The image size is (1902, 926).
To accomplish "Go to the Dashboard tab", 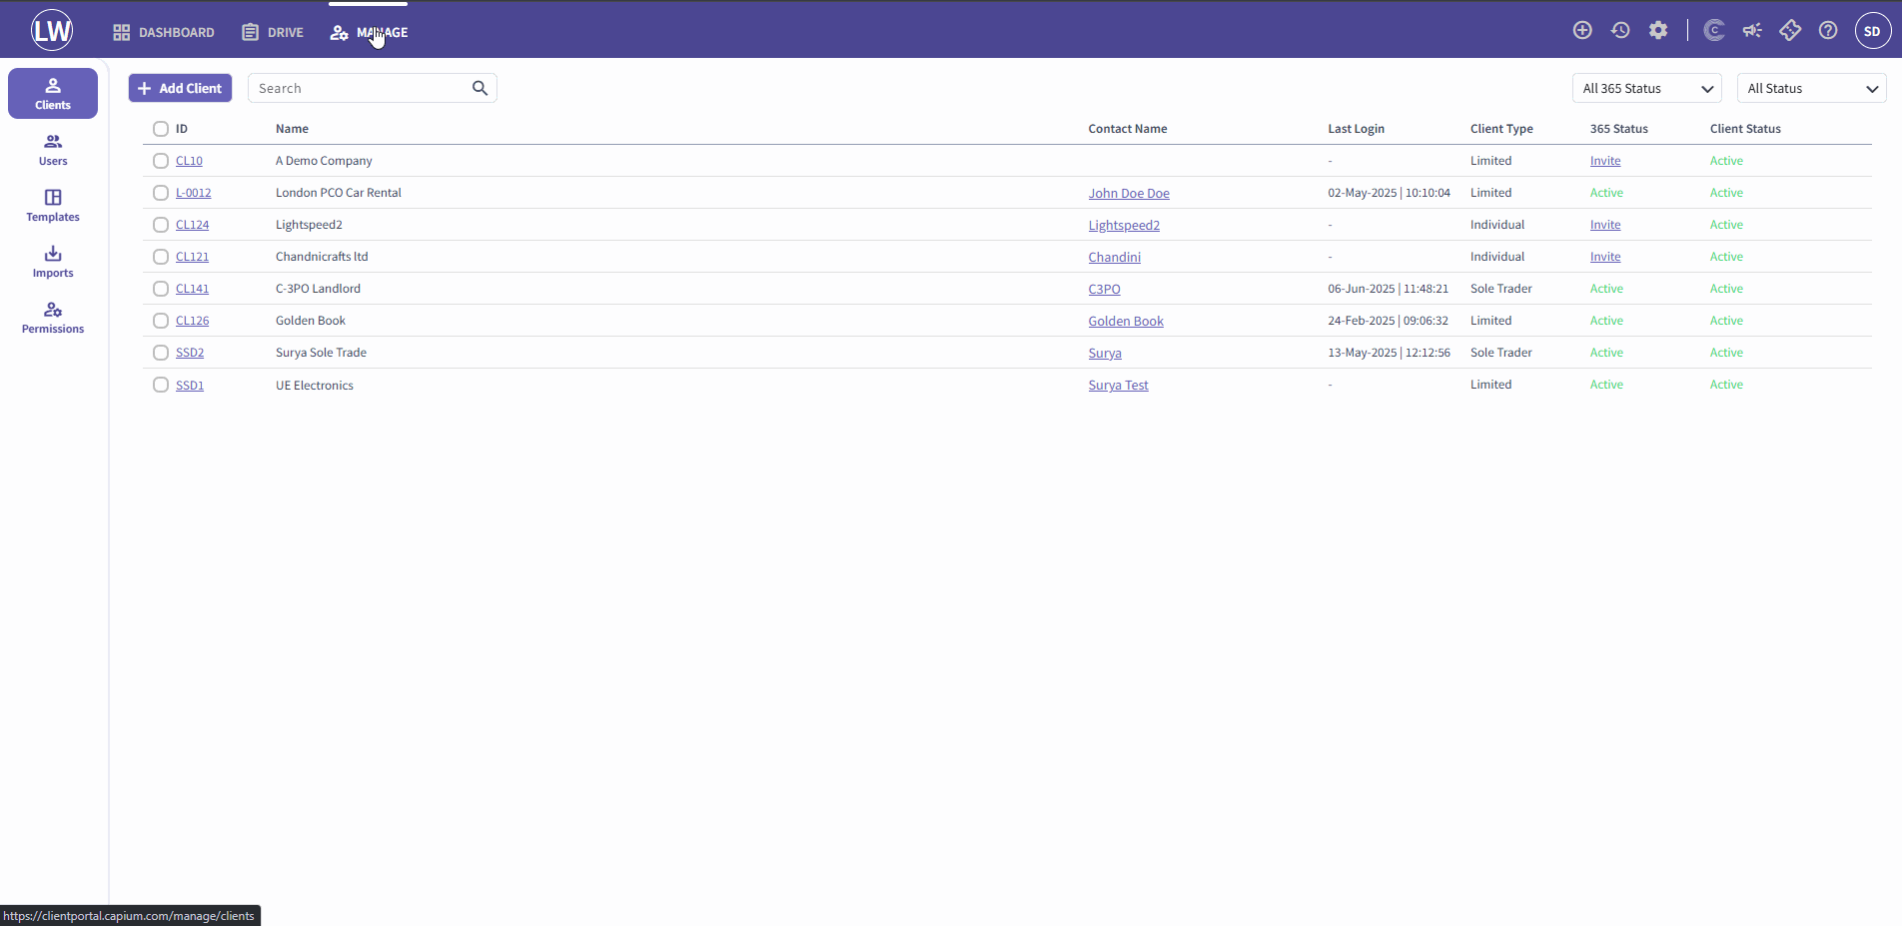I will coord(164,32).
